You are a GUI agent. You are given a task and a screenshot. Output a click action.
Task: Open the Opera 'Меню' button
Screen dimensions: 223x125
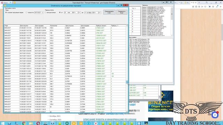5,2
